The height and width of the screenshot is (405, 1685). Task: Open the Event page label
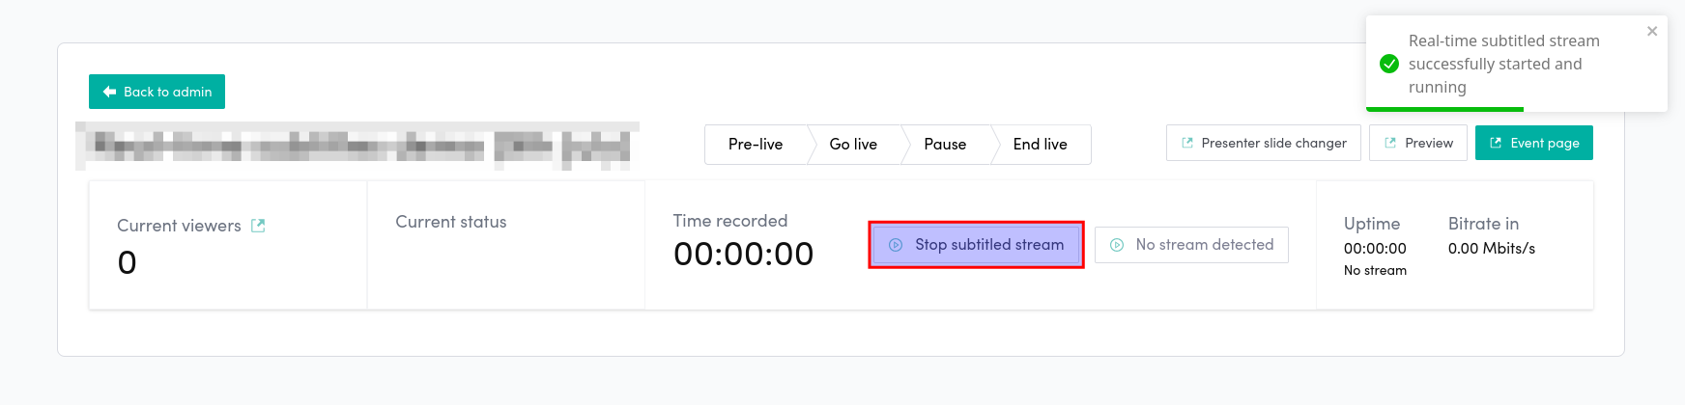(x=1544, y=143)
